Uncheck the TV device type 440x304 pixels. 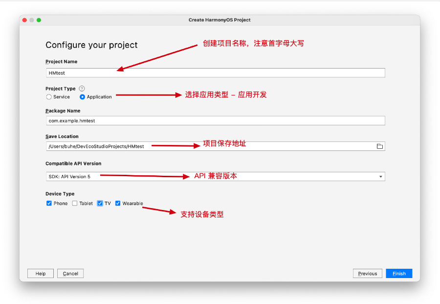100,203
